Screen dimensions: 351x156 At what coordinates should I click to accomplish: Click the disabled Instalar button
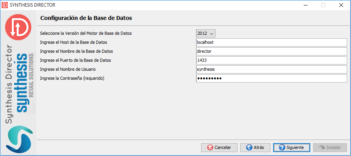tap(330, 147)
